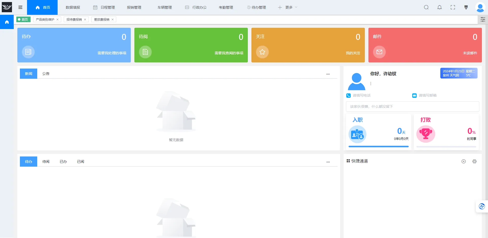Open 快捷通道 gear settings icon
This screenshot has height=238, width=488.
(474, 161)
